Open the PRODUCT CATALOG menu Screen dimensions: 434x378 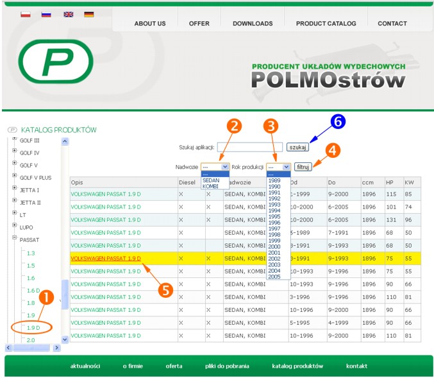point(326,24)
